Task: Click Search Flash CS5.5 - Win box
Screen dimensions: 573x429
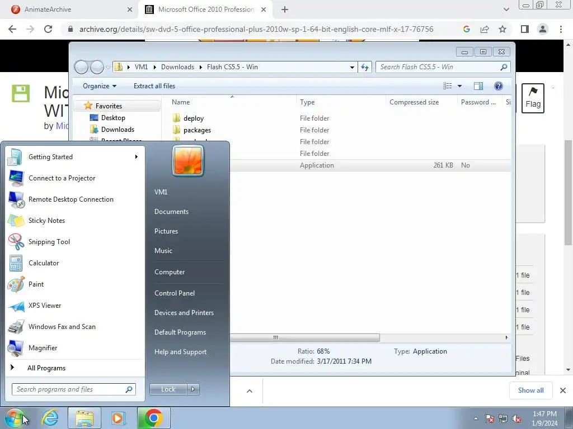Action: [x=443, y=67]
